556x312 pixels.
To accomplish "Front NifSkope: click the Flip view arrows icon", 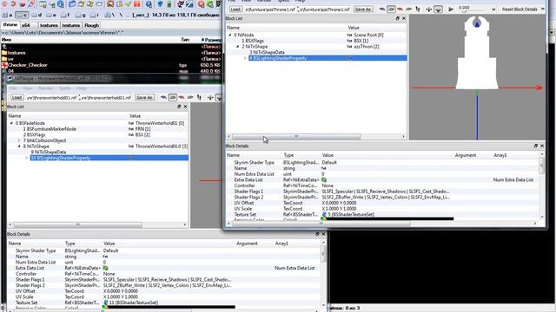I will [x=428, y=10].
